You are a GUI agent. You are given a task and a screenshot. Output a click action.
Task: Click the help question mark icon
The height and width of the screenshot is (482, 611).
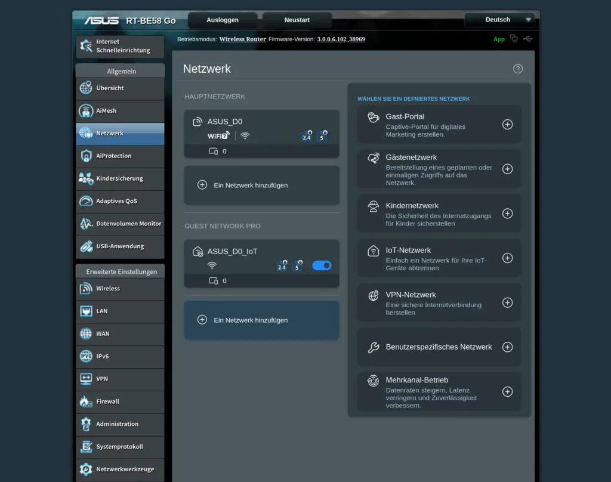(518, 69)
